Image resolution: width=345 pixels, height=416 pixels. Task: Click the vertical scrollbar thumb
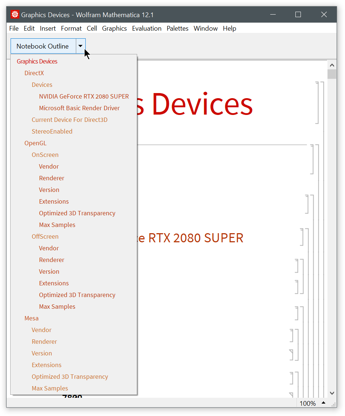332,74
